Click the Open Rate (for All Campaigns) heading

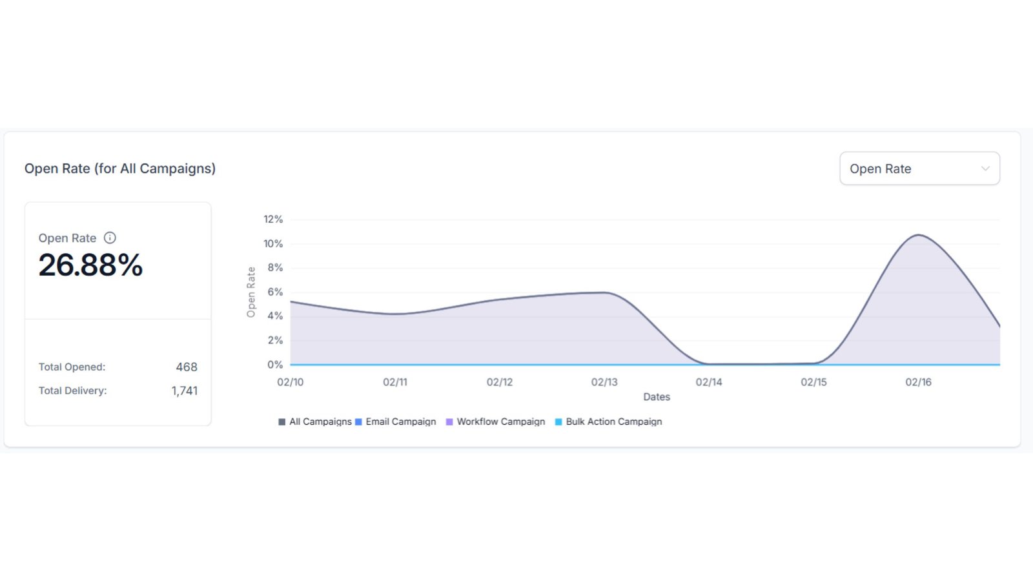click(120, 168)
